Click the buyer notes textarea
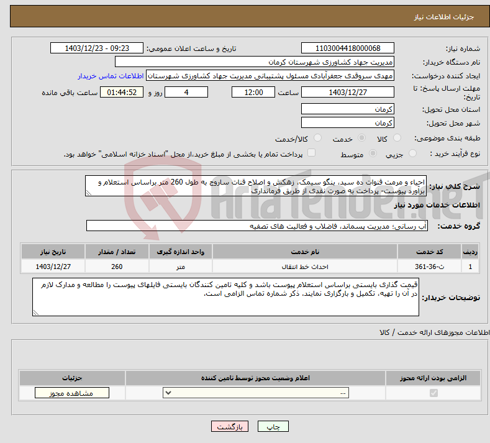Viewport: 490px width, 443px height. (225, 297)
